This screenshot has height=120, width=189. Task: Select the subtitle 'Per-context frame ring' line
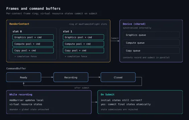(52, 13)
